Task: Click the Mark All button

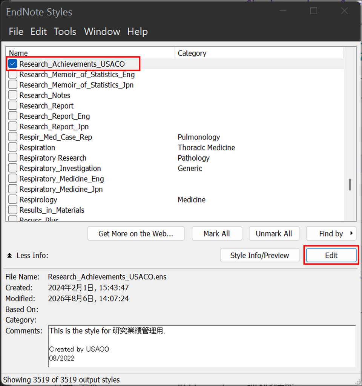Action: (217, 233)
